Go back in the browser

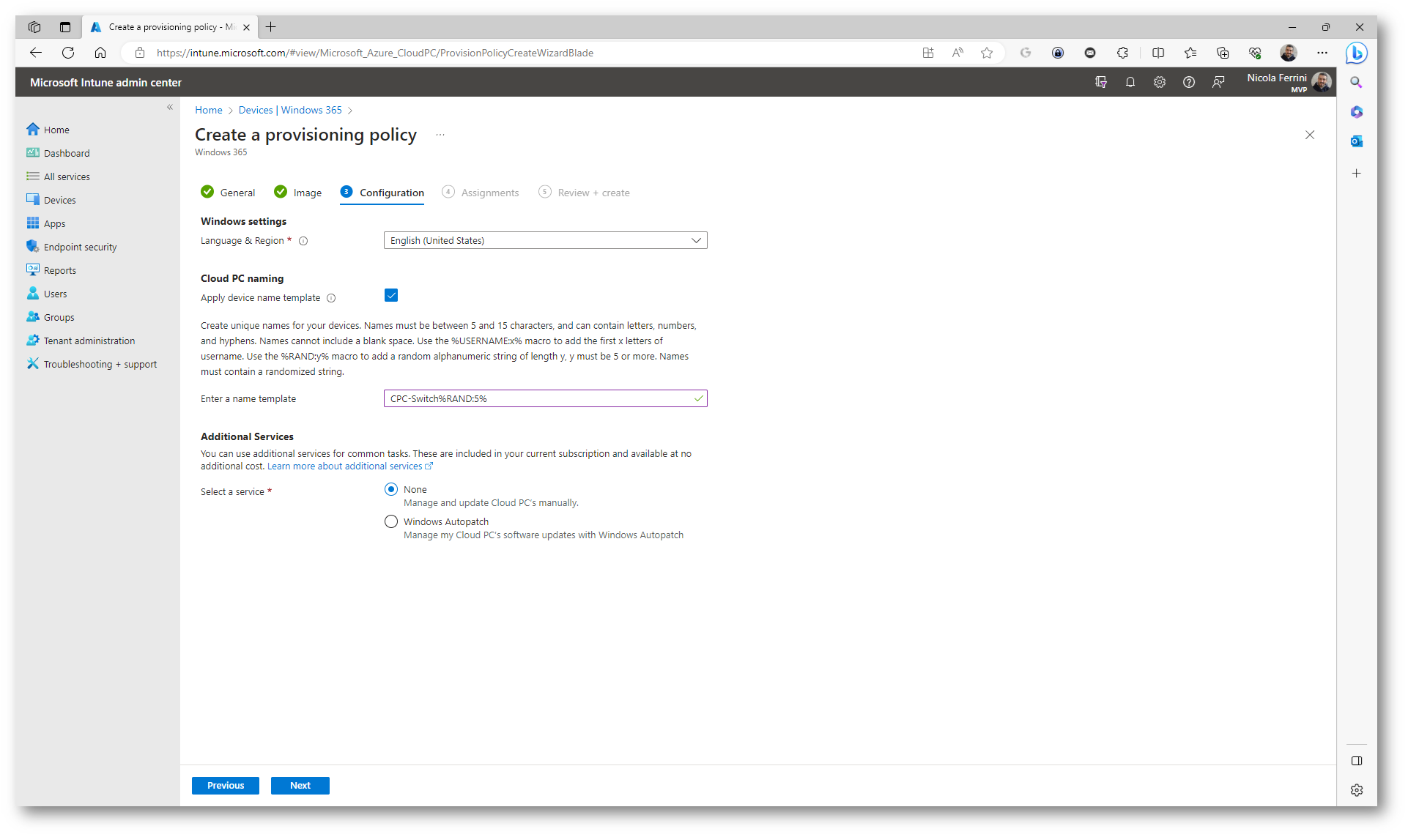36,53
